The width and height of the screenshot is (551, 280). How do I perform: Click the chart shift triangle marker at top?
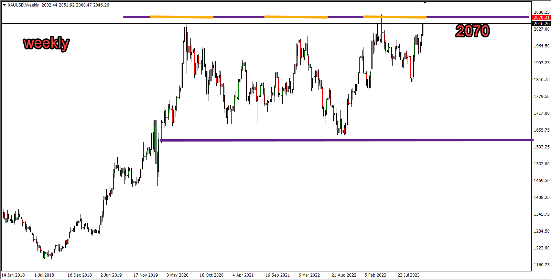click(425, 3)
